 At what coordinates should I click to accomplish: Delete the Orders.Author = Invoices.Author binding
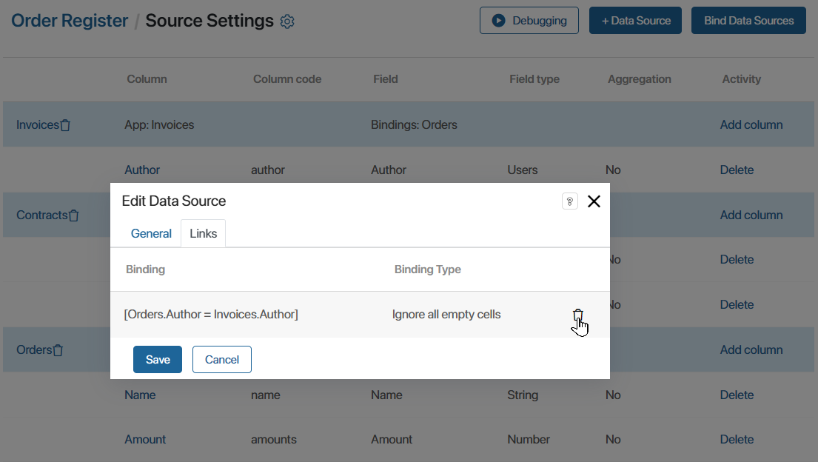577,315
